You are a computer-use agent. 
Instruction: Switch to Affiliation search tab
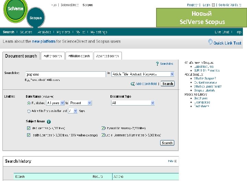79,56
